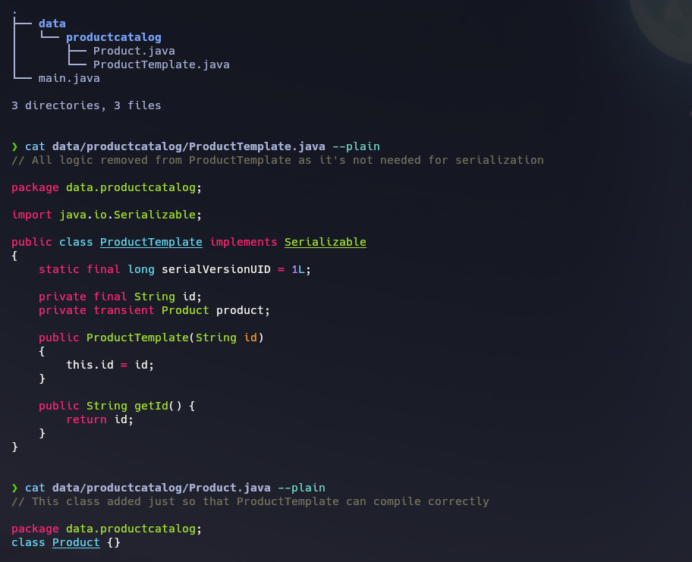
Task: Click the 'transient' keyword
Action: tap(124, 310)
